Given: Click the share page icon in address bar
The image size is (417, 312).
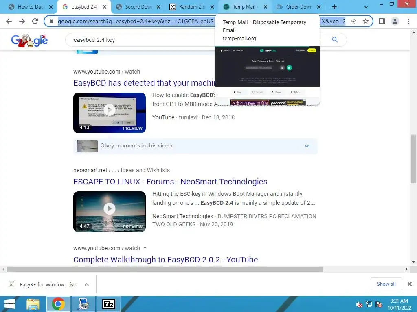Looking at the screenshot, I should [x=353, y=21].
